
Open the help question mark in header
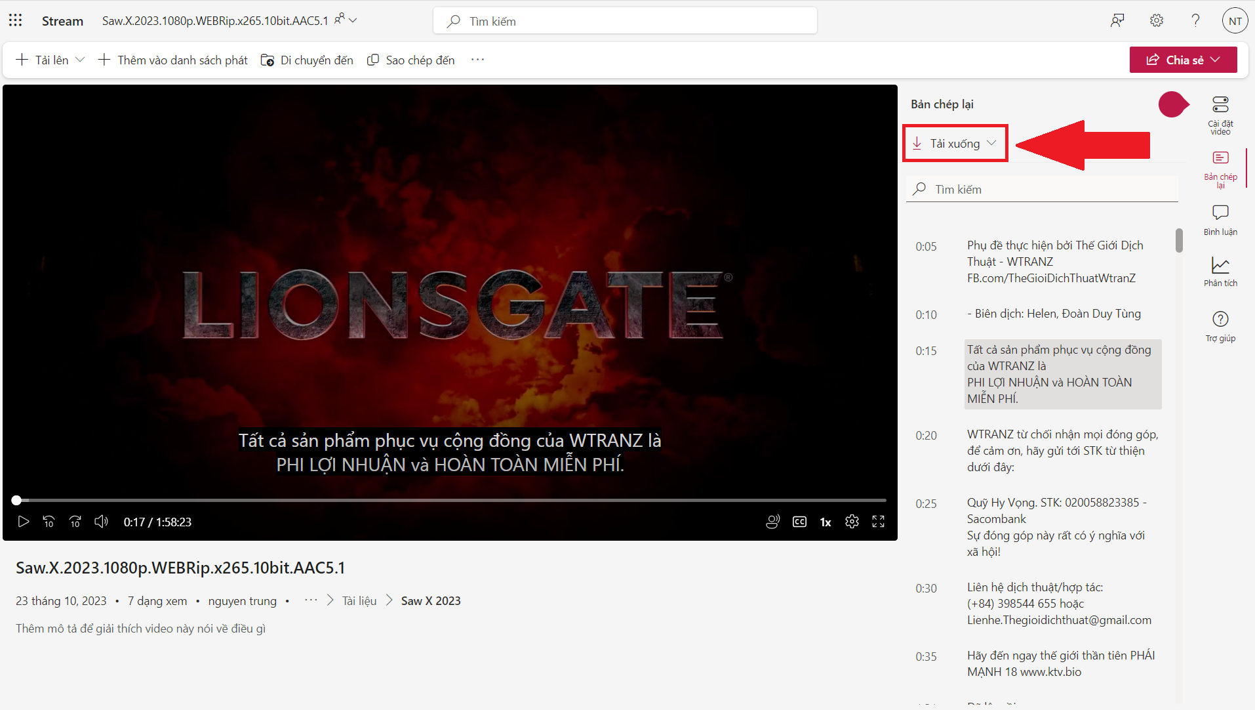pyautogui.click(x=1195, y=21)
